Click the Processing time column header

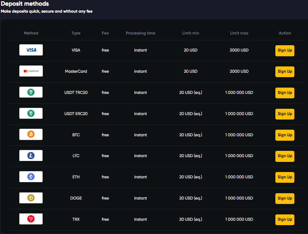click(x=140, y=33)
